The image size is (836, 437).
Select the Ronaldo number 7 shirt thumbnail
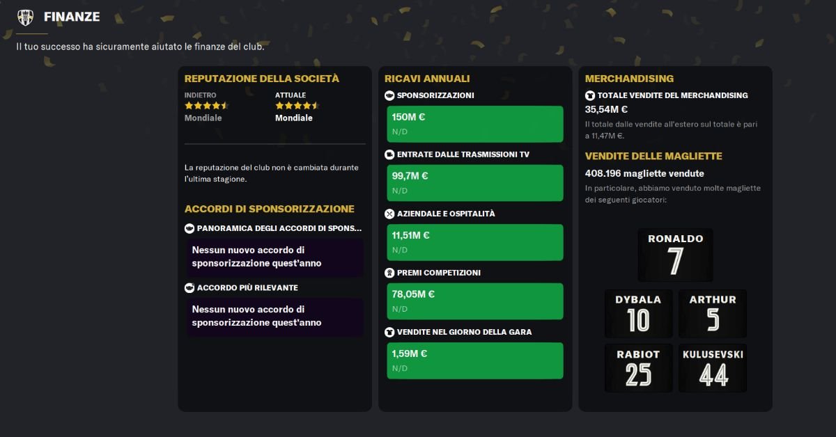(674, 255)
